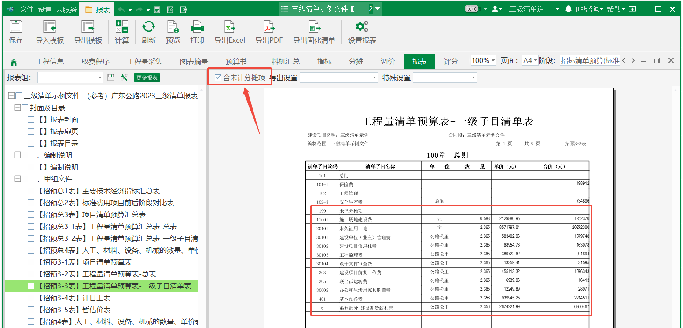Click the wrench tools icon beside 报表组
Viewport: 683px width, 328px height.
click(x=124, y=77)
